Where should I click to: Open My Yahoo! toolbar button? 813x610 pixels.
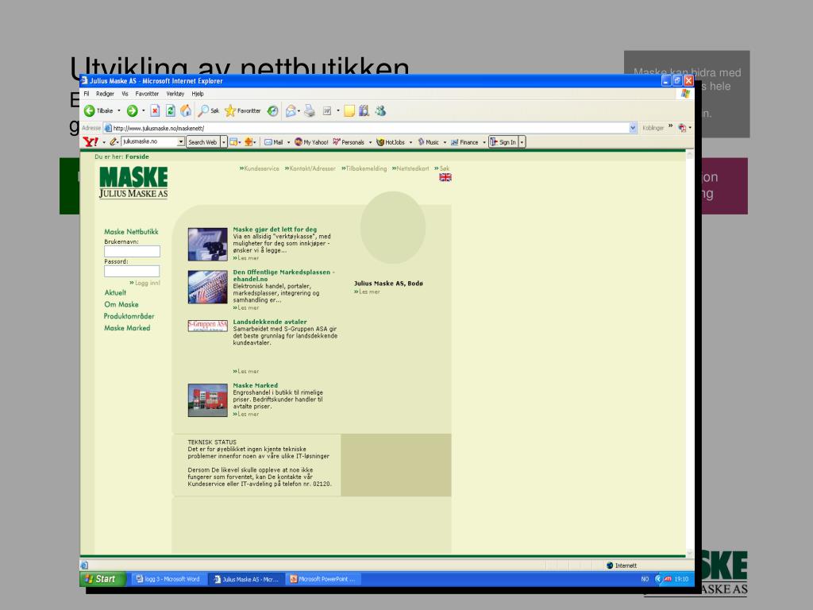pyautogui.click(x=311, y=142)
